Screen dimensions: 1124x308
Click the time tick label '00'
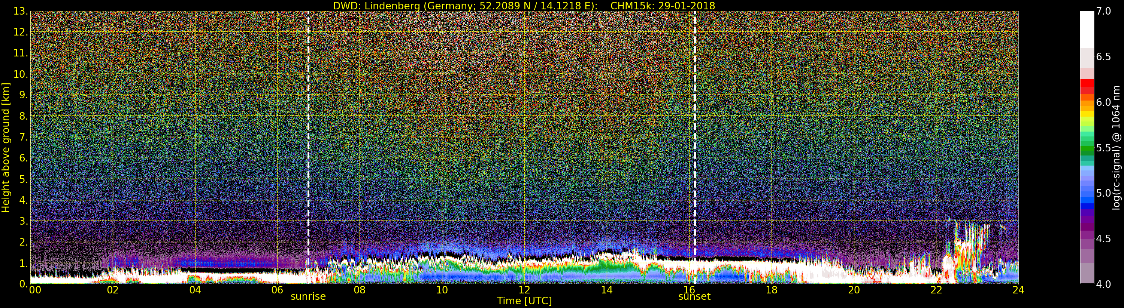pos(35,290)
